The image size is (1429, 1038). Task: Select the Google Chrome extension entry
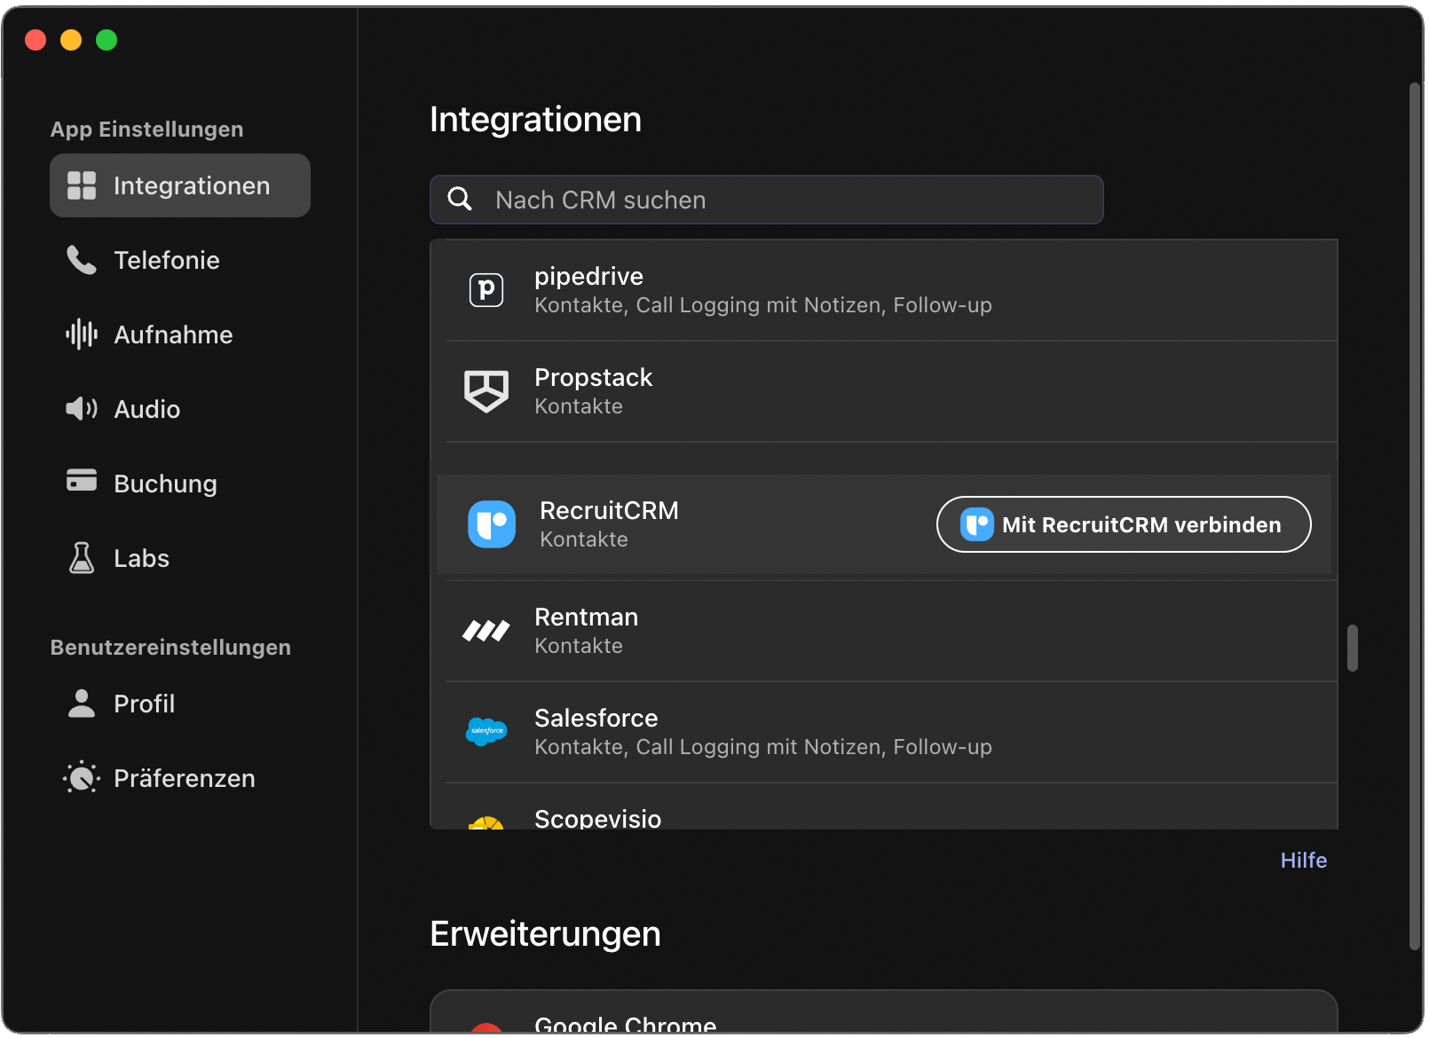[884, 1013]
